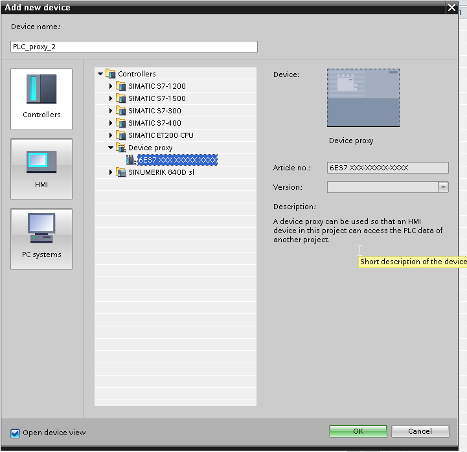This screenshot has width=467, height=452.
Task: Select the Device proxy tree label
Action: point(150,148)
